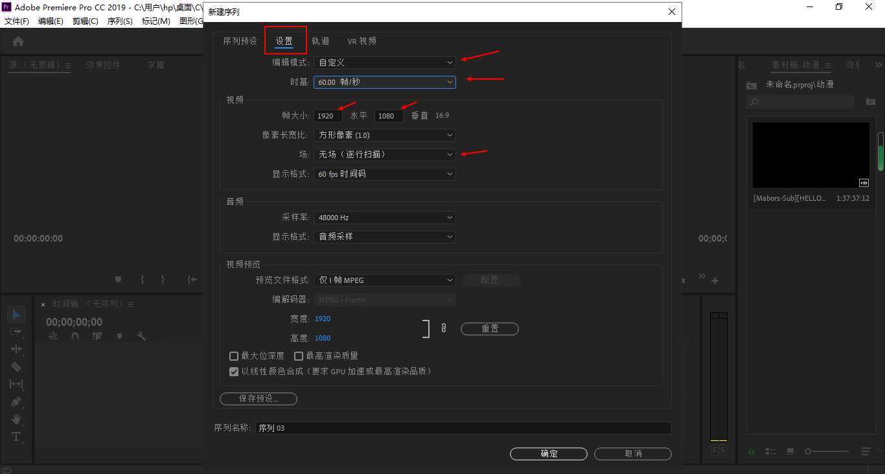Viewport: 885px width, 474px height.
Task: Expand hidden panels with top-right double chevron
Action: [879, 65]
